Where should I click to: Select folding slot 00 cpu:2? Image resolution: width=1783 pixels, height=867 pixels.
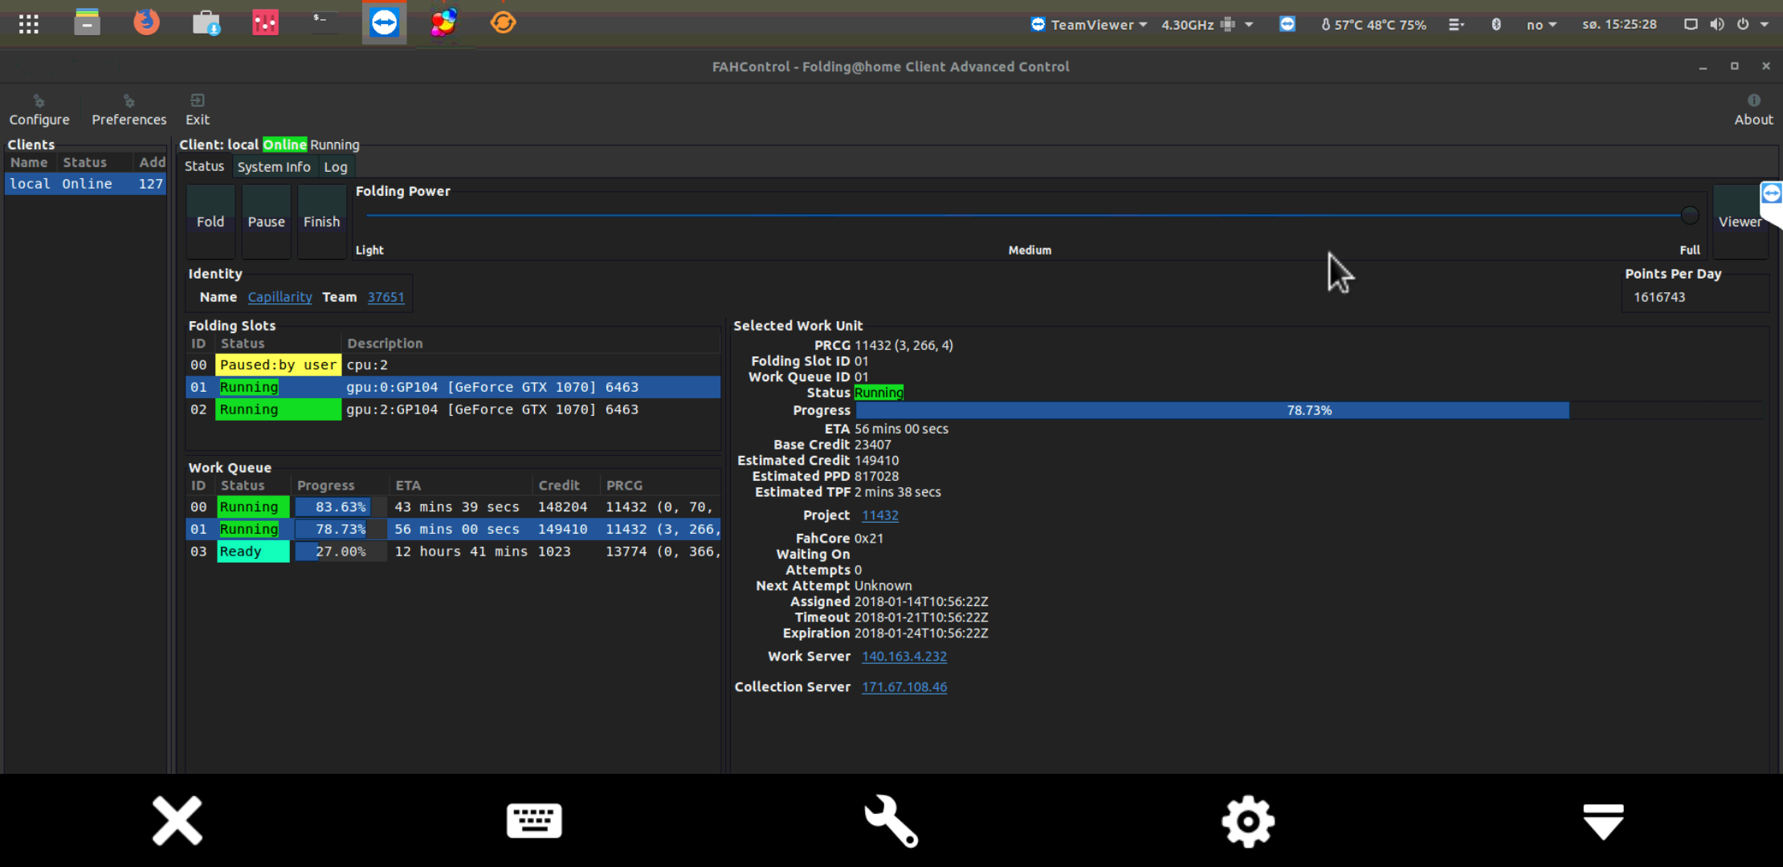coord(453,364)
